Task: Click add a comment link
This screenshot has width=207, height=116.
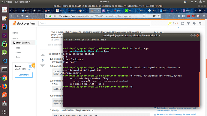Action: pyautogui.click(x=55, y=45)
